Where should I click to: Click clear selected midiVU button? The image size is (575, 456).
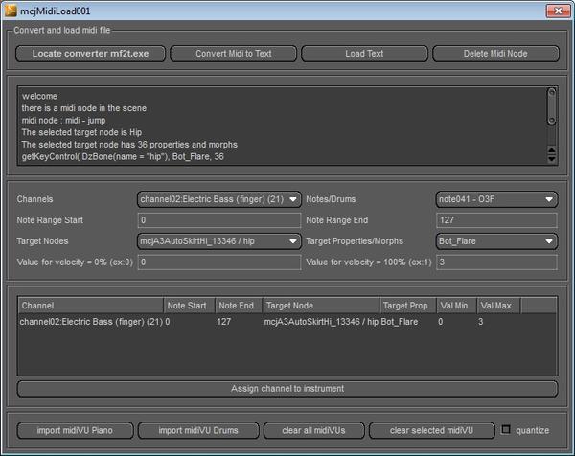(431, 430)
